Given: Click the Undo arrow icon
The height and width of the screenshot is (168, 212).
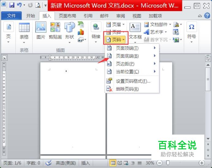Looking at the screenshot, I should point(19,5).
